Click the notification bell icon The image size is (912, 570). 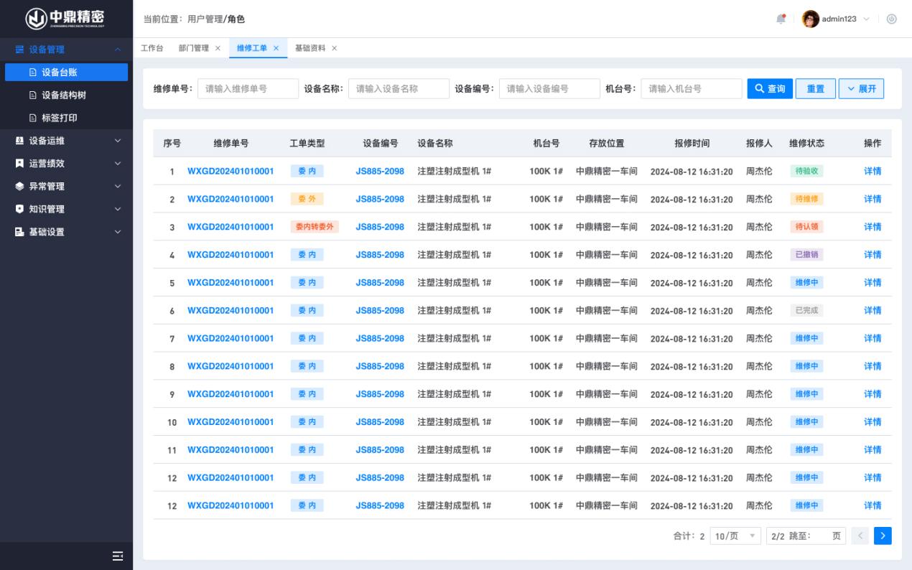(781, 19)
